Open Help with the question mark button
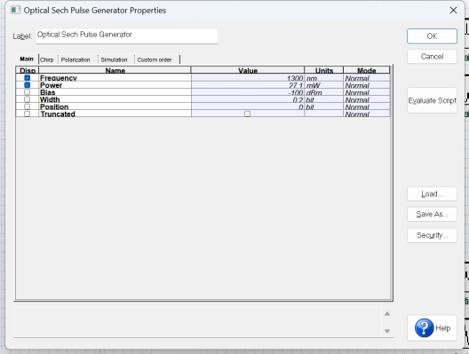The height and width of the screenshot is (354, 469). 432,328
